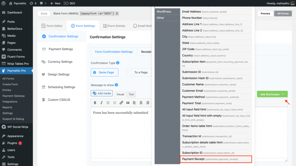
Task: Select Paymattic Pro menu
Action: click(16, 70)
